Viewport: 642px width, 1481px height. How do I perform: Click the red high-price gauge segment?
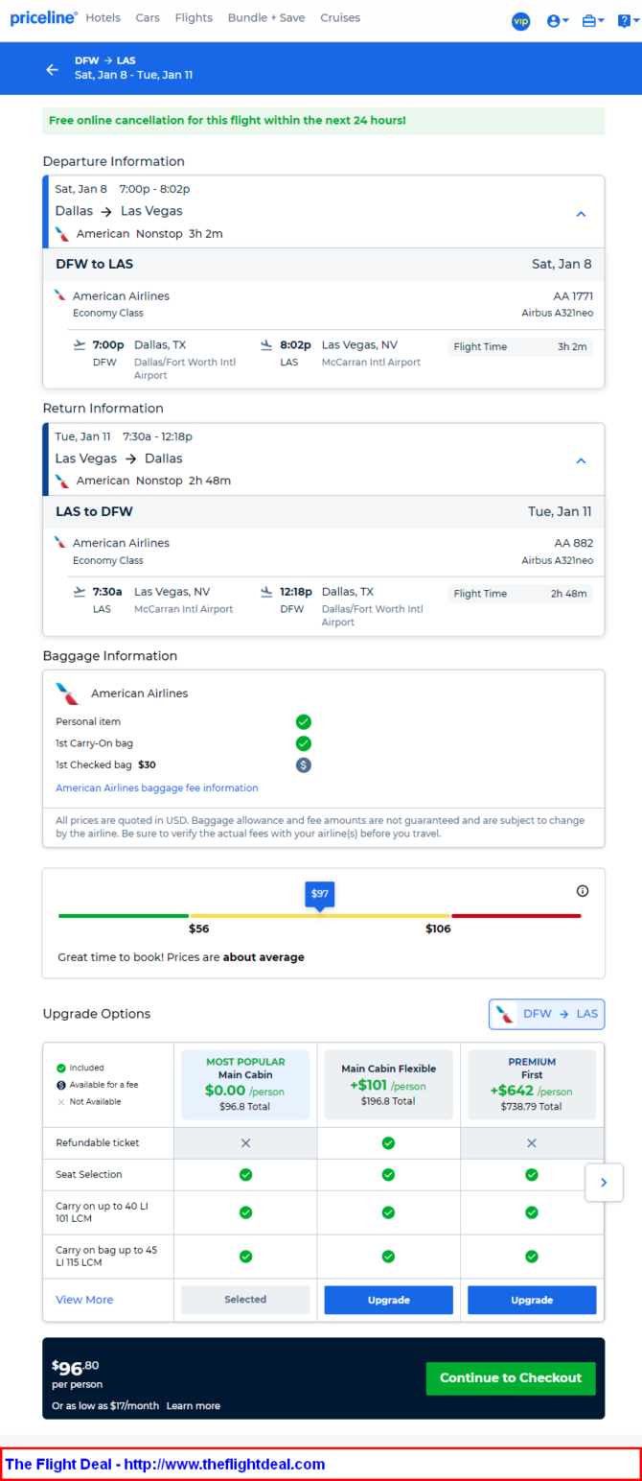[516, 916]
